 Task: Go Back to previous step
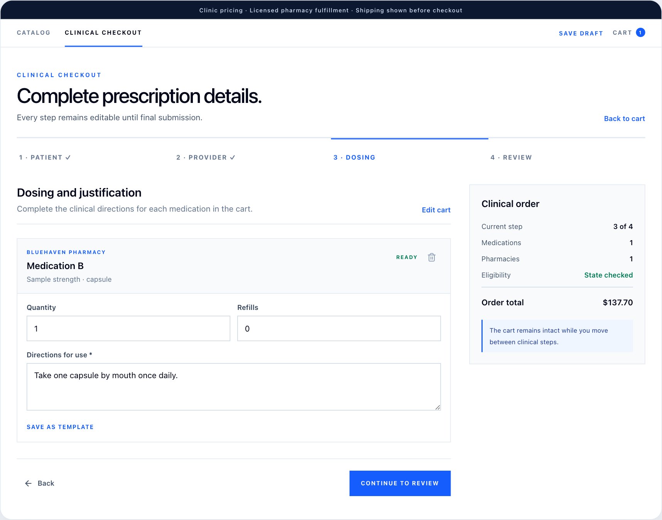[39, 483]
